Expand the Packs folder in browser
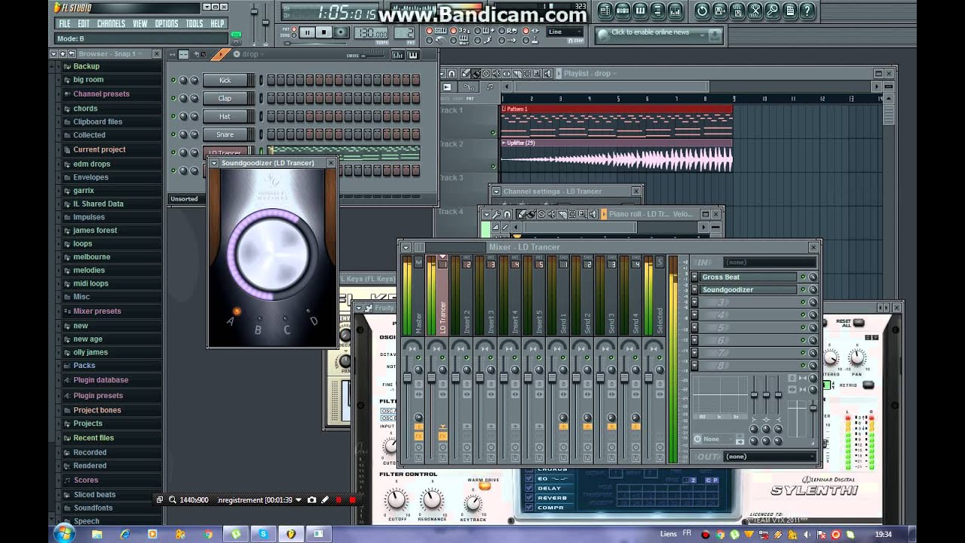This screenshot has width=965, height=543. coord(84,365)
